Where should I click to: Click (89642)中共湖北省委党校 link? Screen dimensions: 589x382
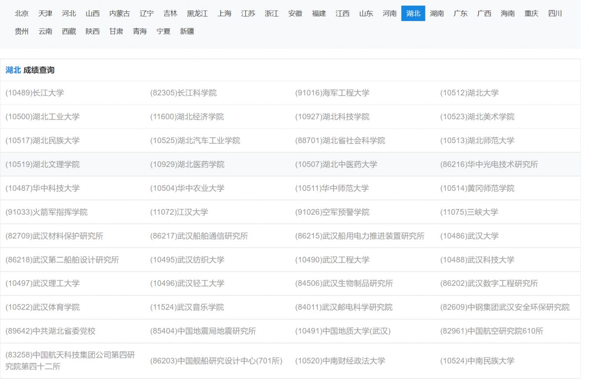(x=51, y=331)
